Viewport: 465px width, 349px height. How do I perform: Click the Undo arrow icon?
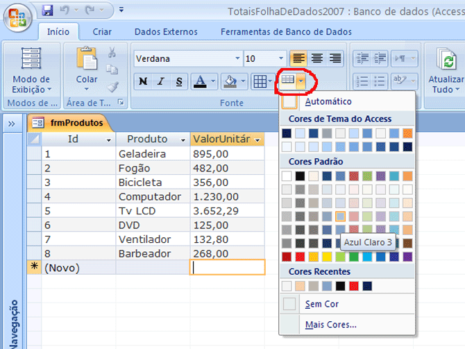[x=65, y=10]
